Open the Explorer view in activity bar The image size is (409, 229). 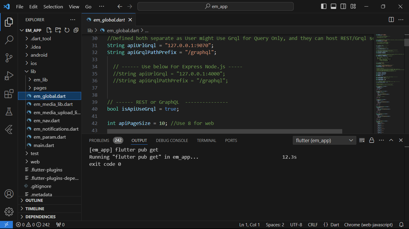tap(9, 22)
